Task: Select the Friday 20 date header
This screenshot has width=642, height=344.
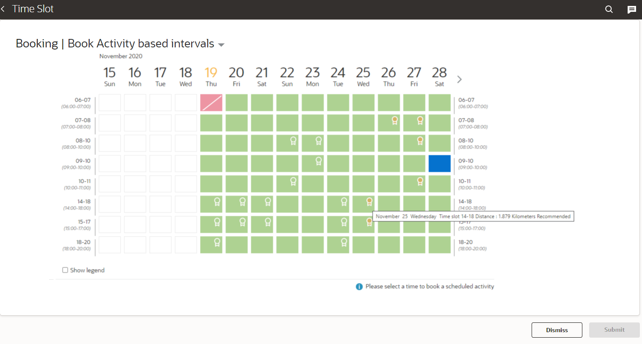Action: tap(236, 76)
